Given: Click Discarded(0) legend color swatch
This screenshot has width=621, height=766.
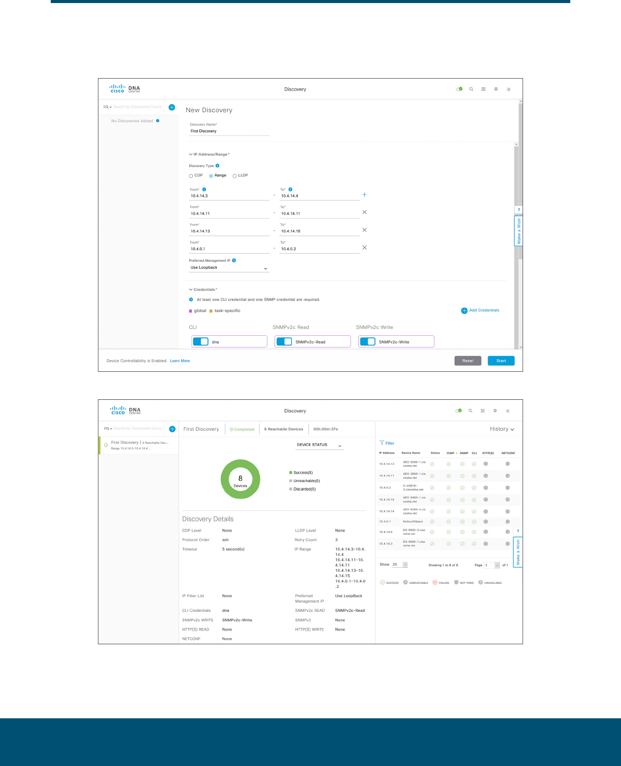Looking at the screenshot, I should pyautogui.click(x=291, y=490).
